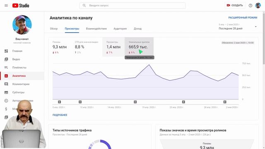The image size is (265, 149).
Task: Open the account avatar in top bar
Action: [258, 5]
